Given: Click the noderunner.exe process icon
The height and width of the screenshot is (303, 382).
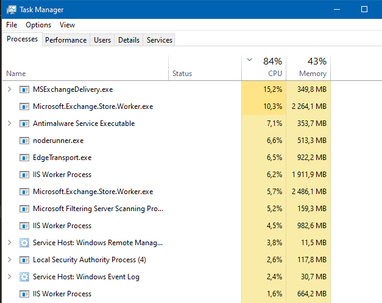Looking at the screenshot, I should coord(24,141).
